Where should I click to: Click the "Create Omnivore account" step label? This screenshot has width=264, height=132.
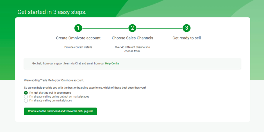click(x=78, y=38)
